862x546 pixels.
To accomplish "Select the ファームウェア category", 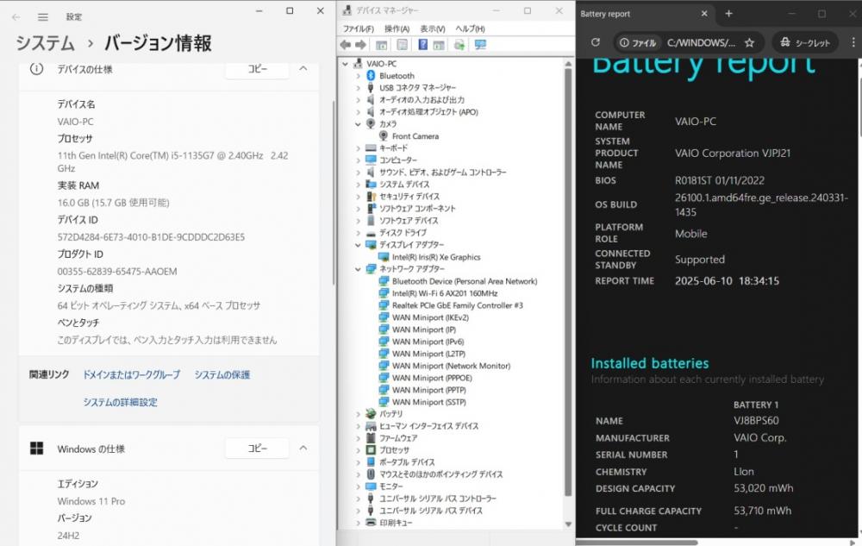I will 398,437.
